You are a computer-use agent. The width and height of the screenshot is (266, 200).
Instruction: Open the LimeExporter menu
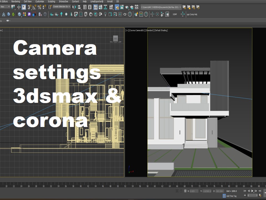pyautogui.click(x=97, y=1)
